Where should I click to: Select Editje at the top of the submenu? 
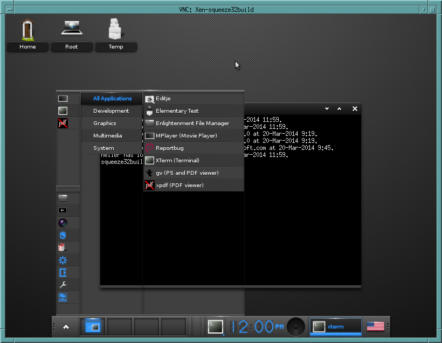coord(164,99)
